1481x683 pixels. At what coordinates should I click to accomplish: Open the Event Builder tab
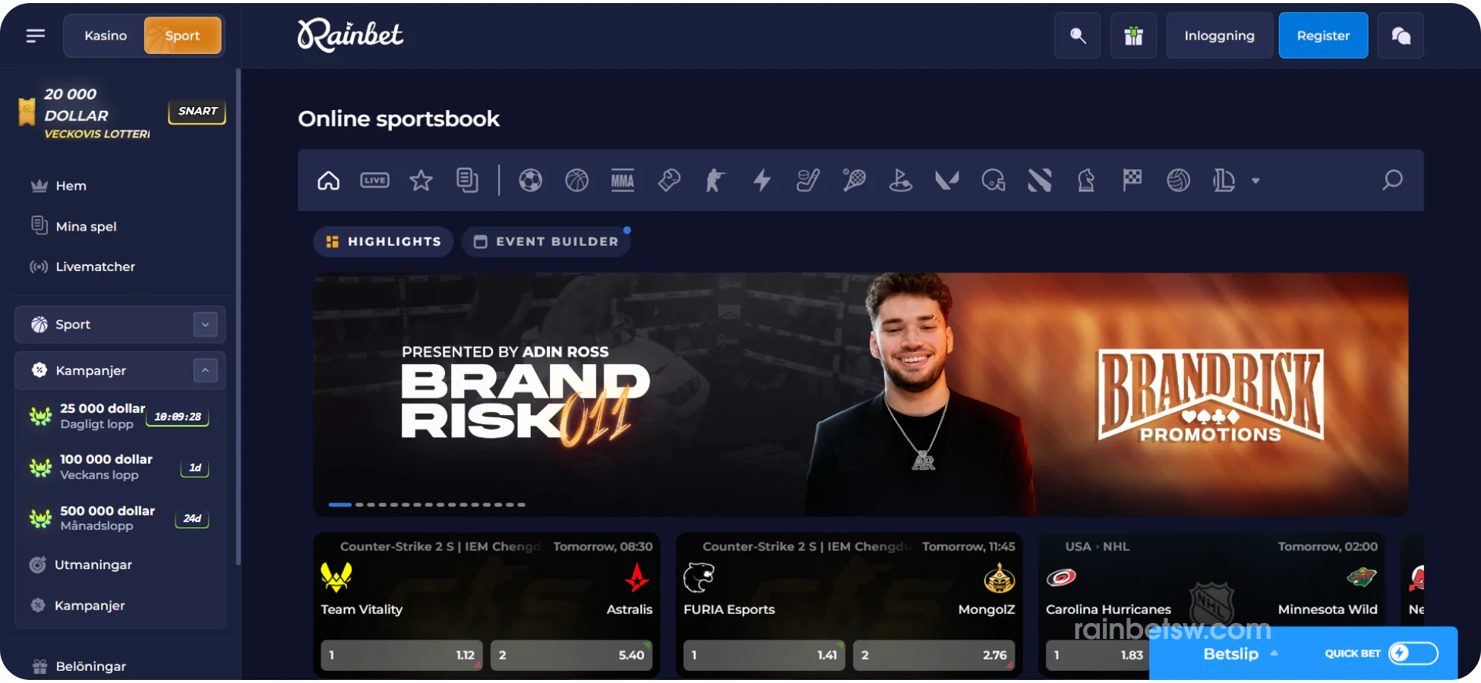(546, 241)
